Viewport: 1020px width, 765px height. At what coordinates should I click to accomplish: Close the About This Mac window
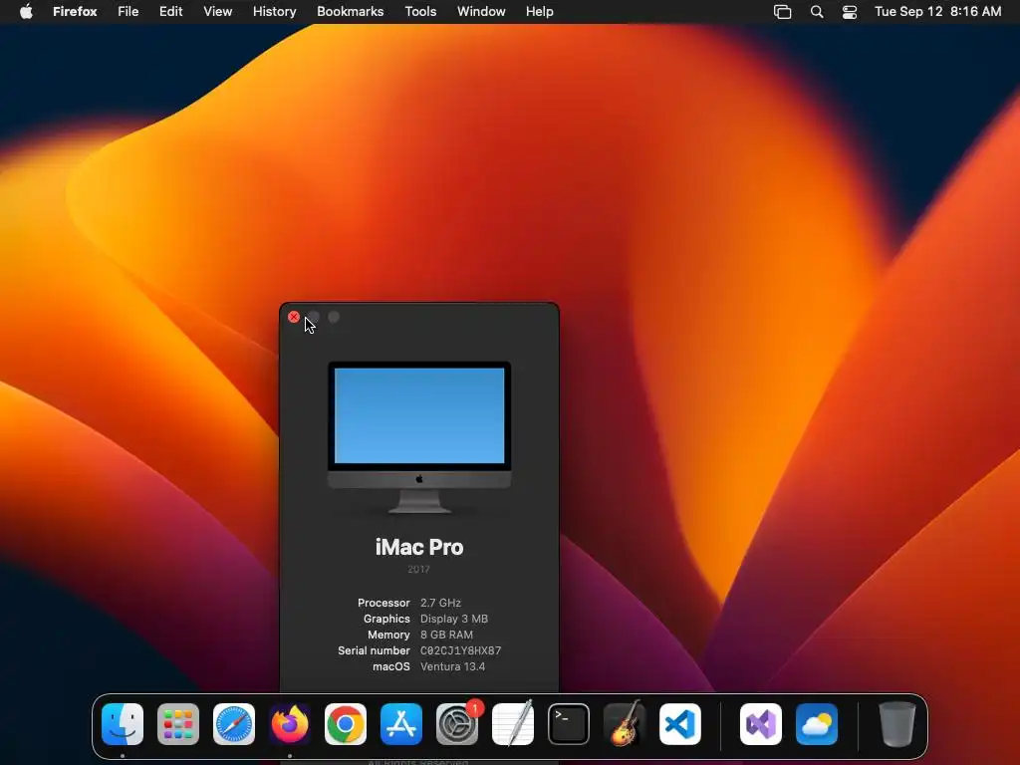point(294,317)
